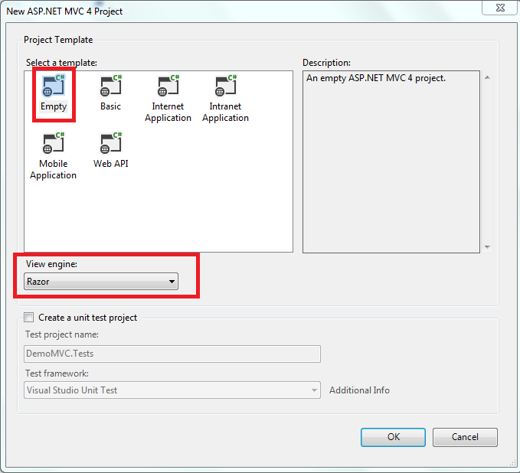Image resolution: width=520 pixels, height=473 pixels.
Task: Click the Description scrollbar down arrow
Action: [487, 247]
